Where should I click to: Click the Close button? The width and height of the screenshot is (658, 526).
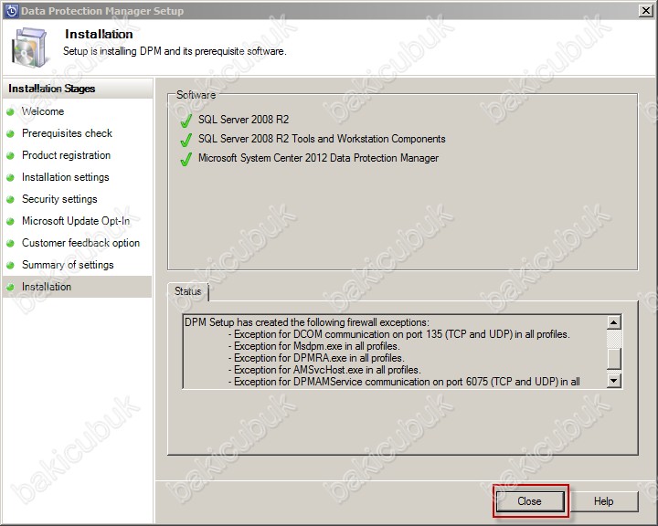pyautogui.click(x=530, y=501)
